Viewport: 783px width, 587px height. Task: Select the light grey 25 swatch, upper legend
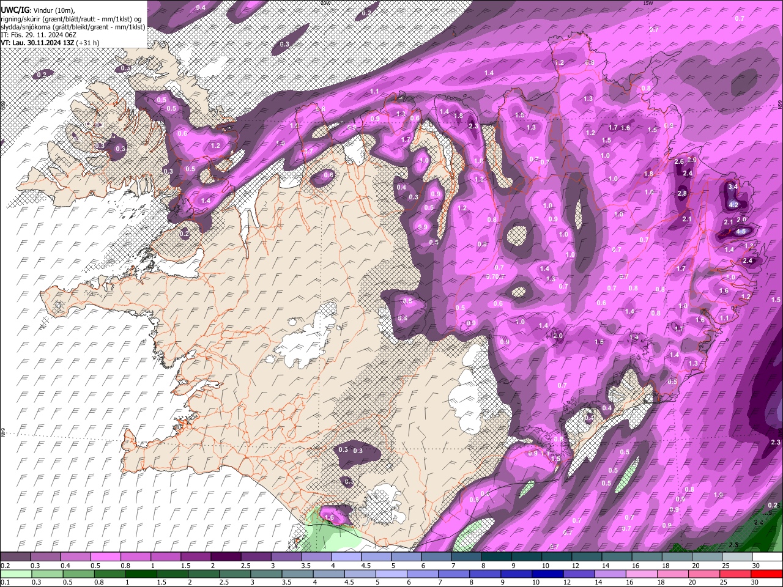click(737, 557)
